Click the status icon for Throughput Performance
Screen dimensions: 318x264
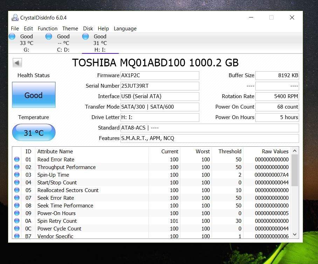(17, 167)
